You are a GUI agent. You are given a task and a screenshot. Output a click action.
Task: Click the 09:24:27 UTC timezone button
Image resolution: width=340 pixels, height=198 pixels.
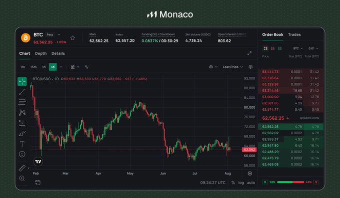[212, 183]
